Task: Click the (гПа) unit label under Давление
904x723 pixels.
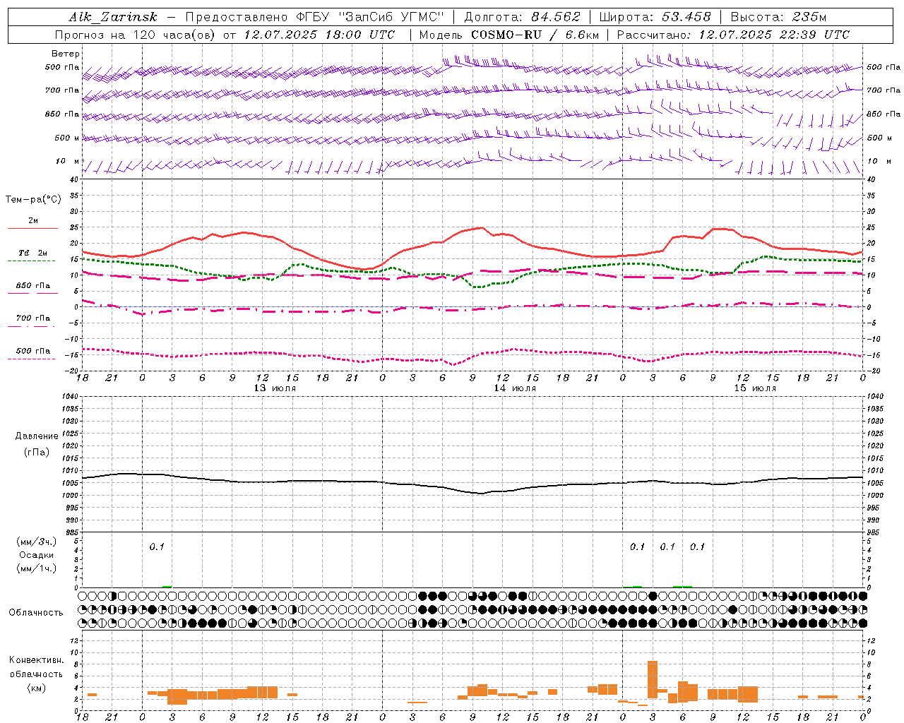Action: [x=37, y=452]
